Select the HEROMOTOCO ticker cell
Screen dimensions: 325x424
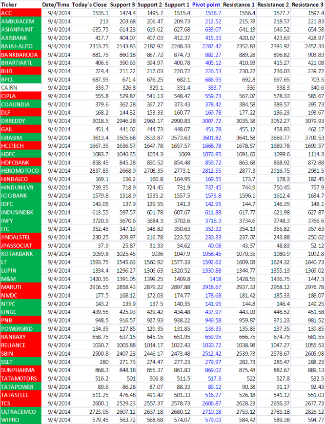[21, 171]
